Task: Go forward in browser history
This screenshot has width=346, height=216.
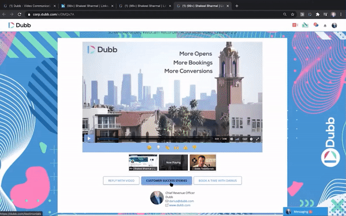Action: click(12, 14)
